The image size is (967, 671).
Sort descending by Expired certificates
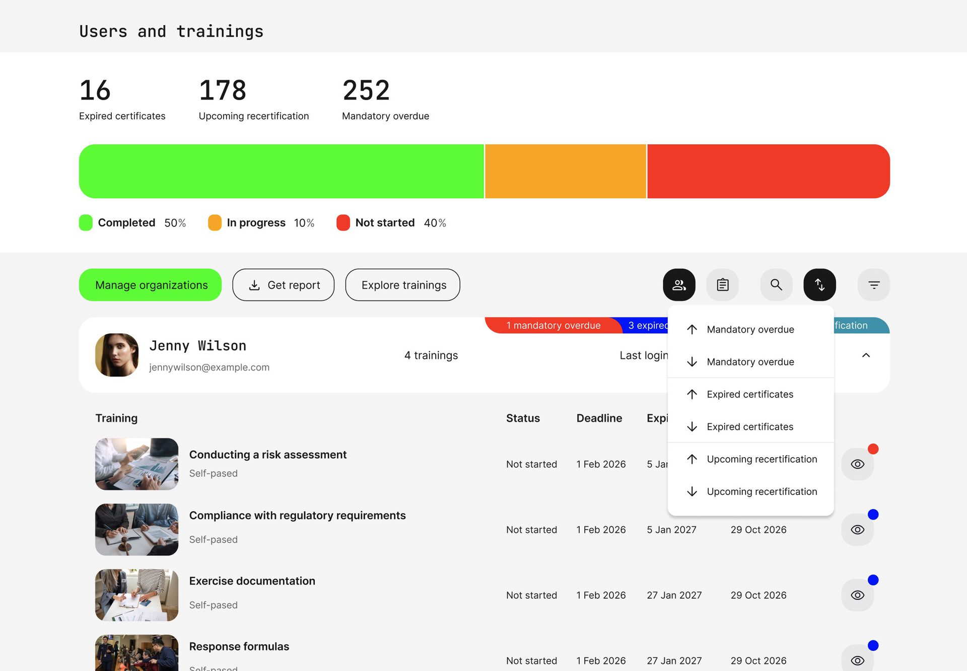[x=750, y=427]
